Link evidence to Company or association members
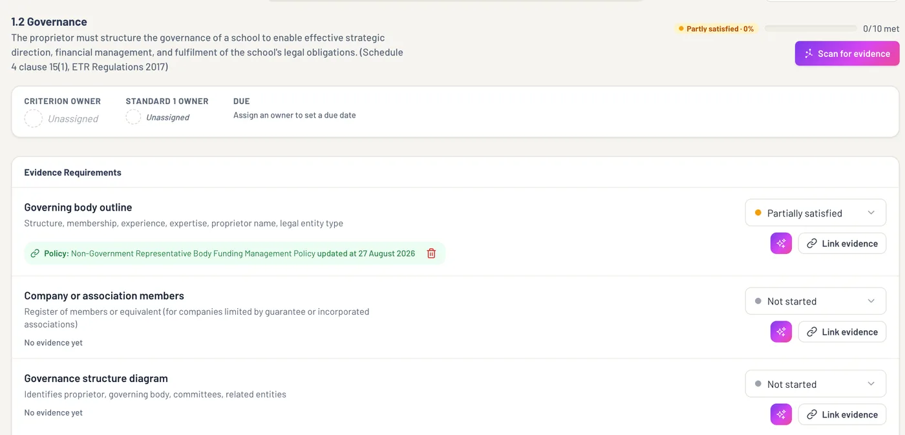This screenshot has width=905, height=435. [x=842, y=332]
